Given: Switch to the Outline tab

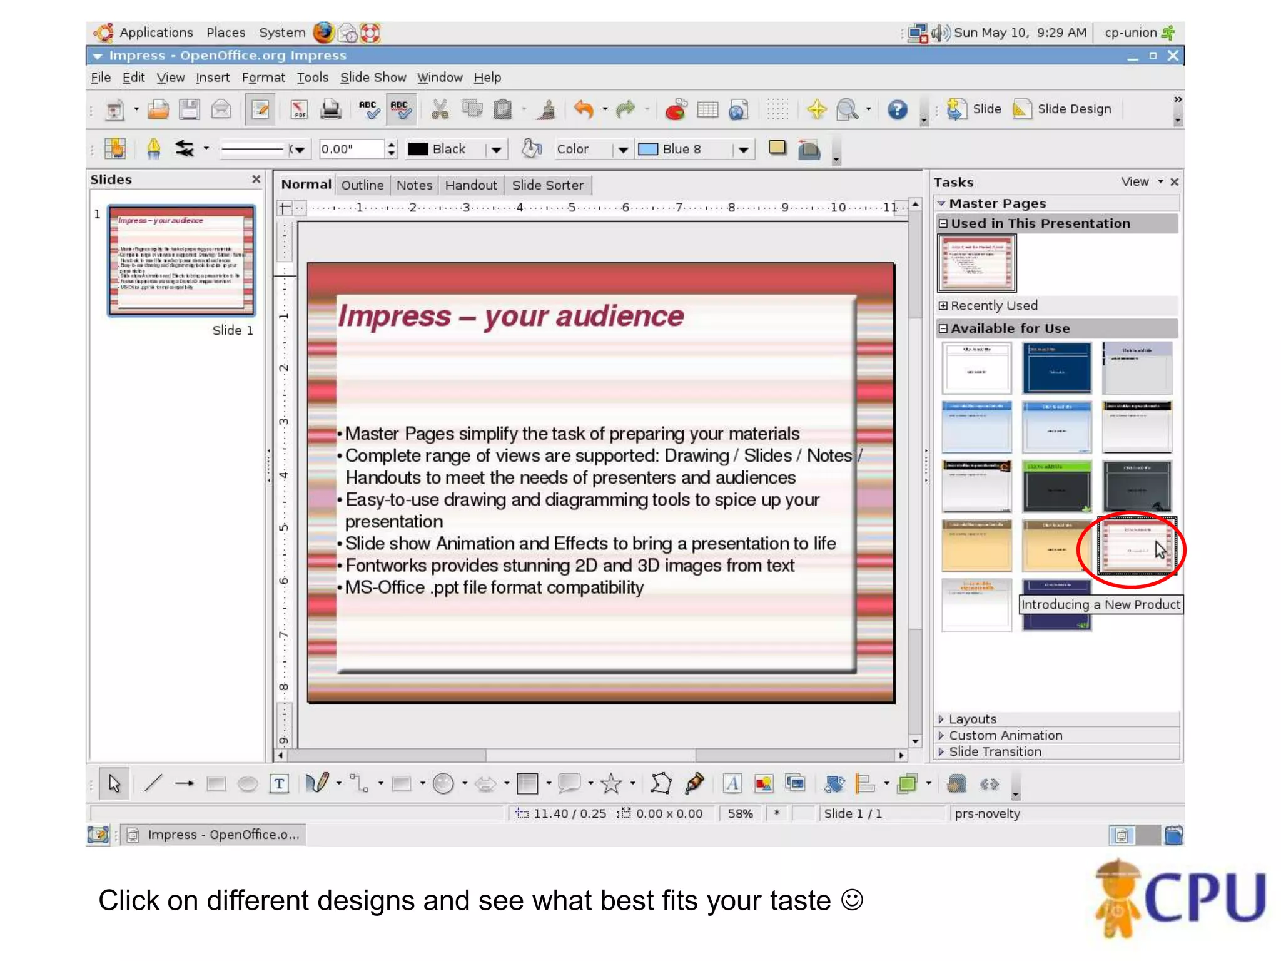Looking at the screenshot, I should click(x=362, y=185).
